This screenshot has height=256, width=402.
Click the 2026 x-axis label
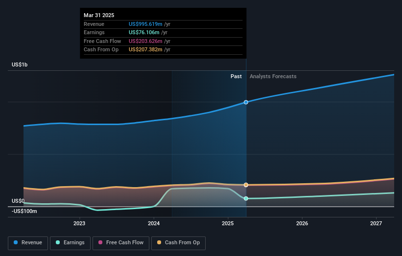click(x=302, y=224)
